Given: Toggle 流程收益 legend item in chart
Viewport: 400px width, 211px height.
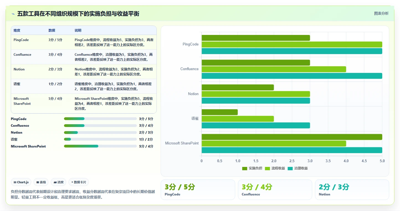Looking at the screenshot, I should click(275, 168).
